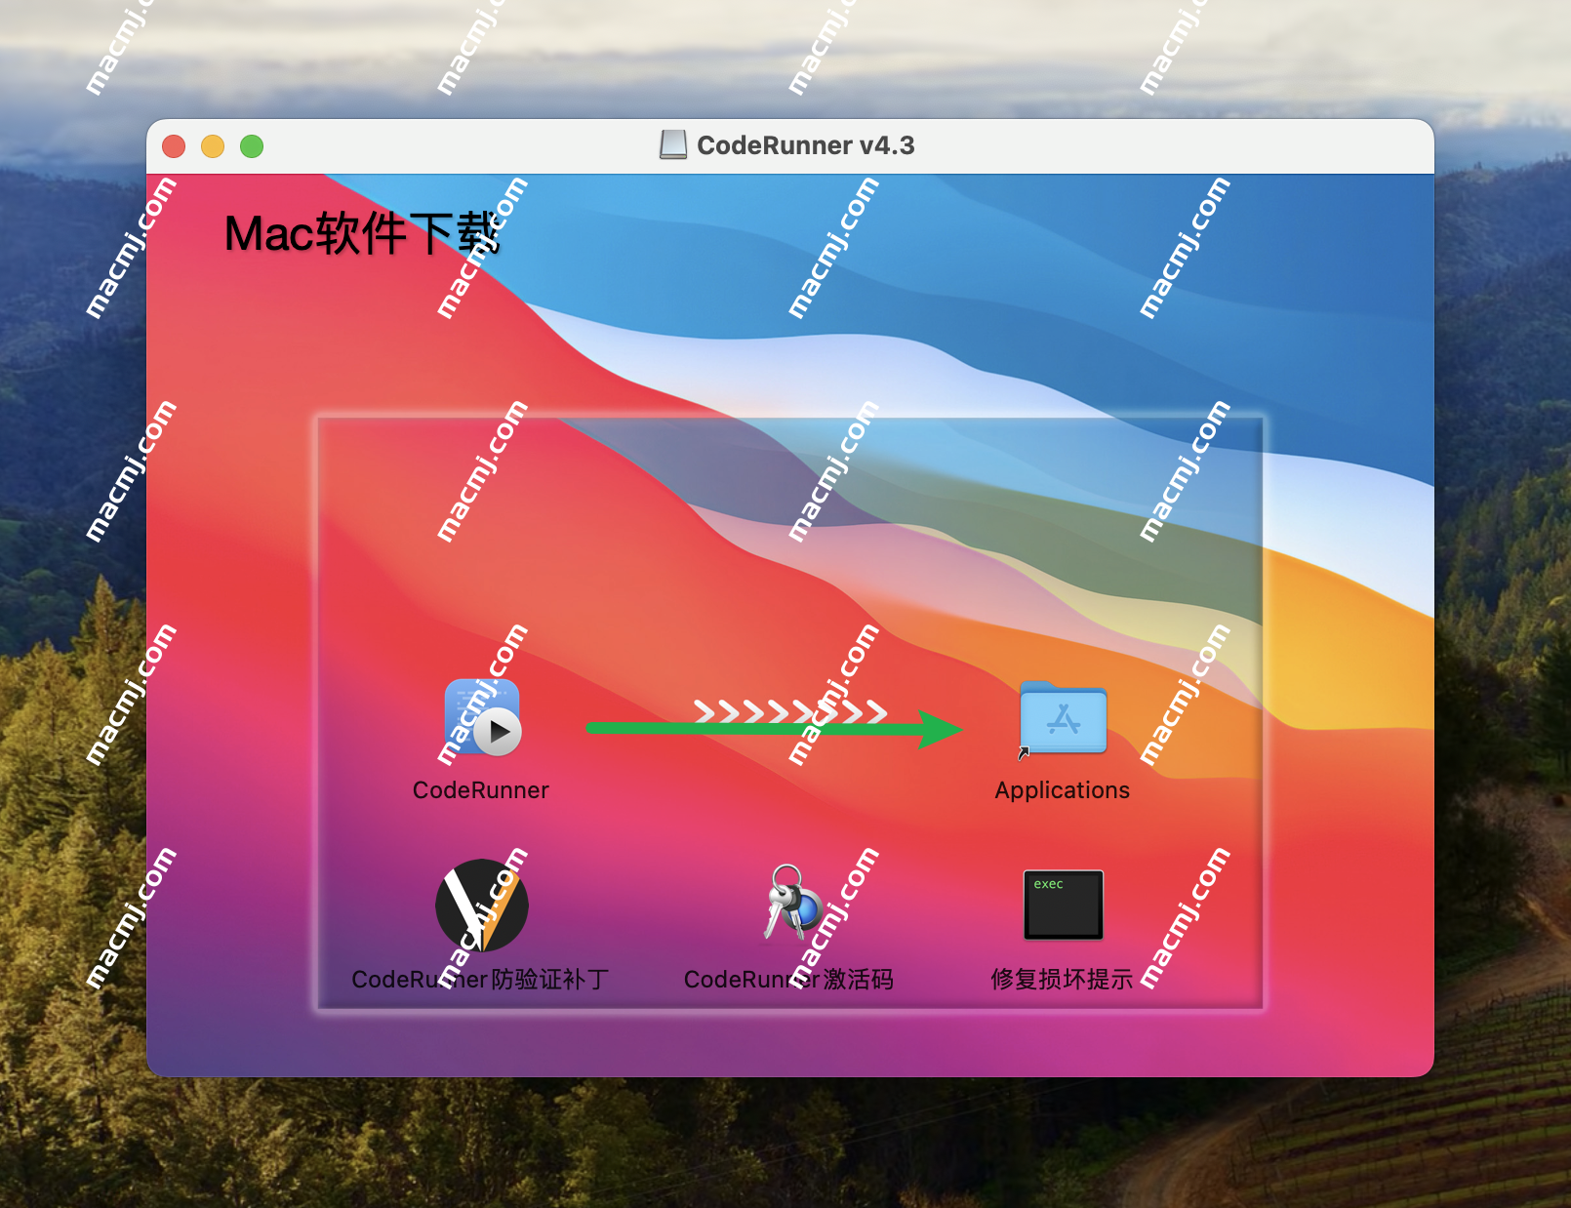Viewport: 1571px width, 1208px height.
Task: Open the Applications folder shortcut
Action: point(1063,718)
